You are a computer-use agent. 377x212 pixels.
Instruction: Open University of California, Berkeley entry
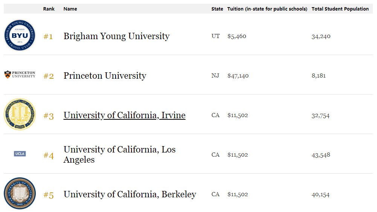click(x=130, y=194)
